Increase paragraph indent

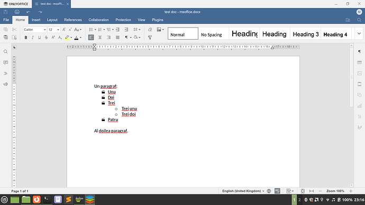pyautogui.click(x=126, y=30)
